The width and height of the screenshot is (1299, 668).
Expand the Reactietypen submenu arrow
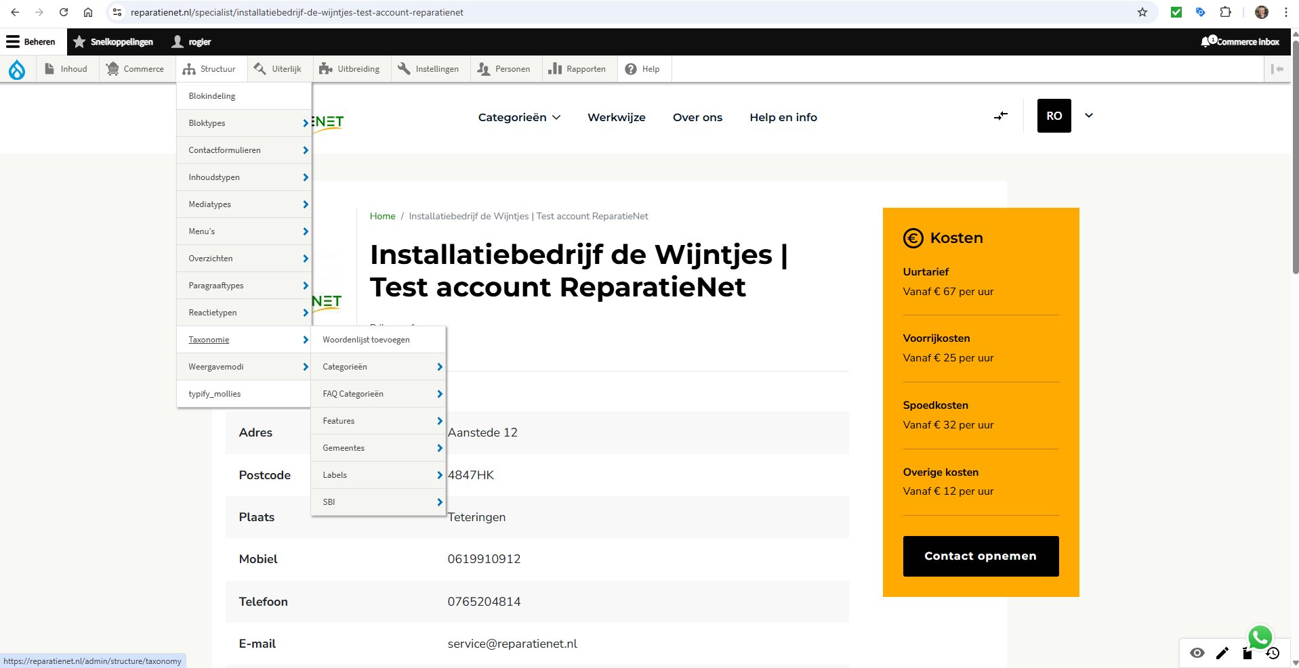coord(306,313)
